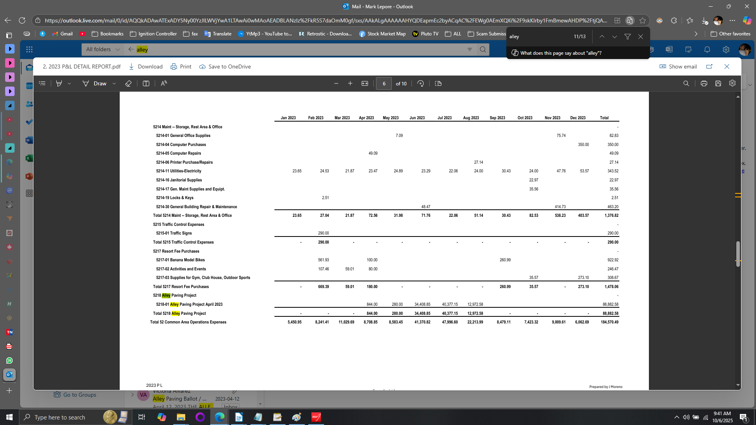Click Save to OneDrive option
The height and width of the screenshot is (425, 756).
click(x=225, y=67)
